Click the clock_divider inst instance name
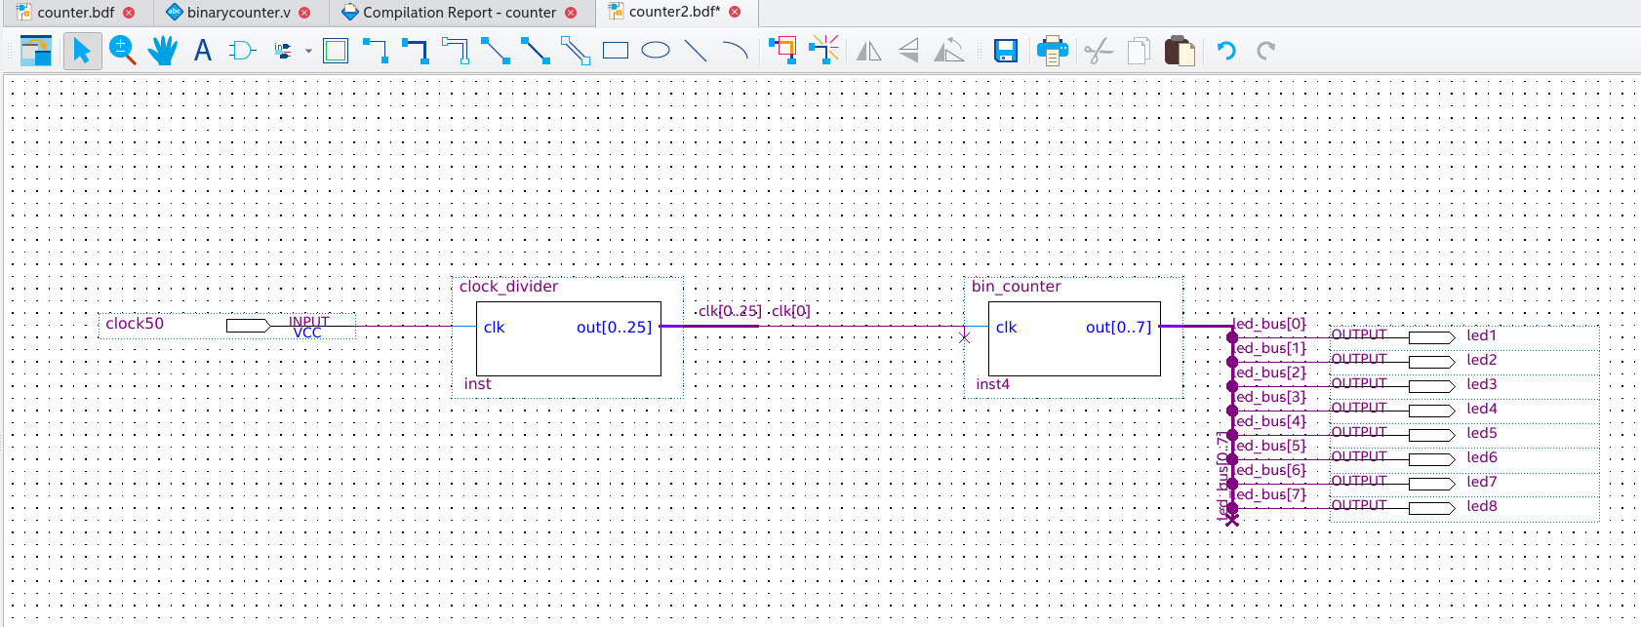This screenshot has height=627, width=1641. click(477, 384)
